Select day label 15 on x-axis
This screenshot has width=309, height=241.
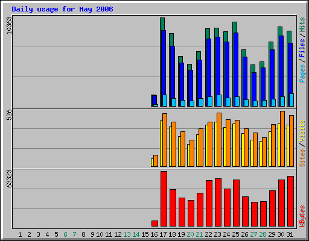click(145, 234)
